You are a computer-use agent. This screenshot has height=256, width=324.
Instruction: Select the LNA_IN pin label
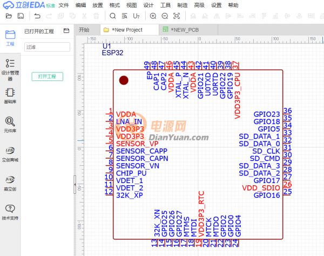[x=129, y=122]
